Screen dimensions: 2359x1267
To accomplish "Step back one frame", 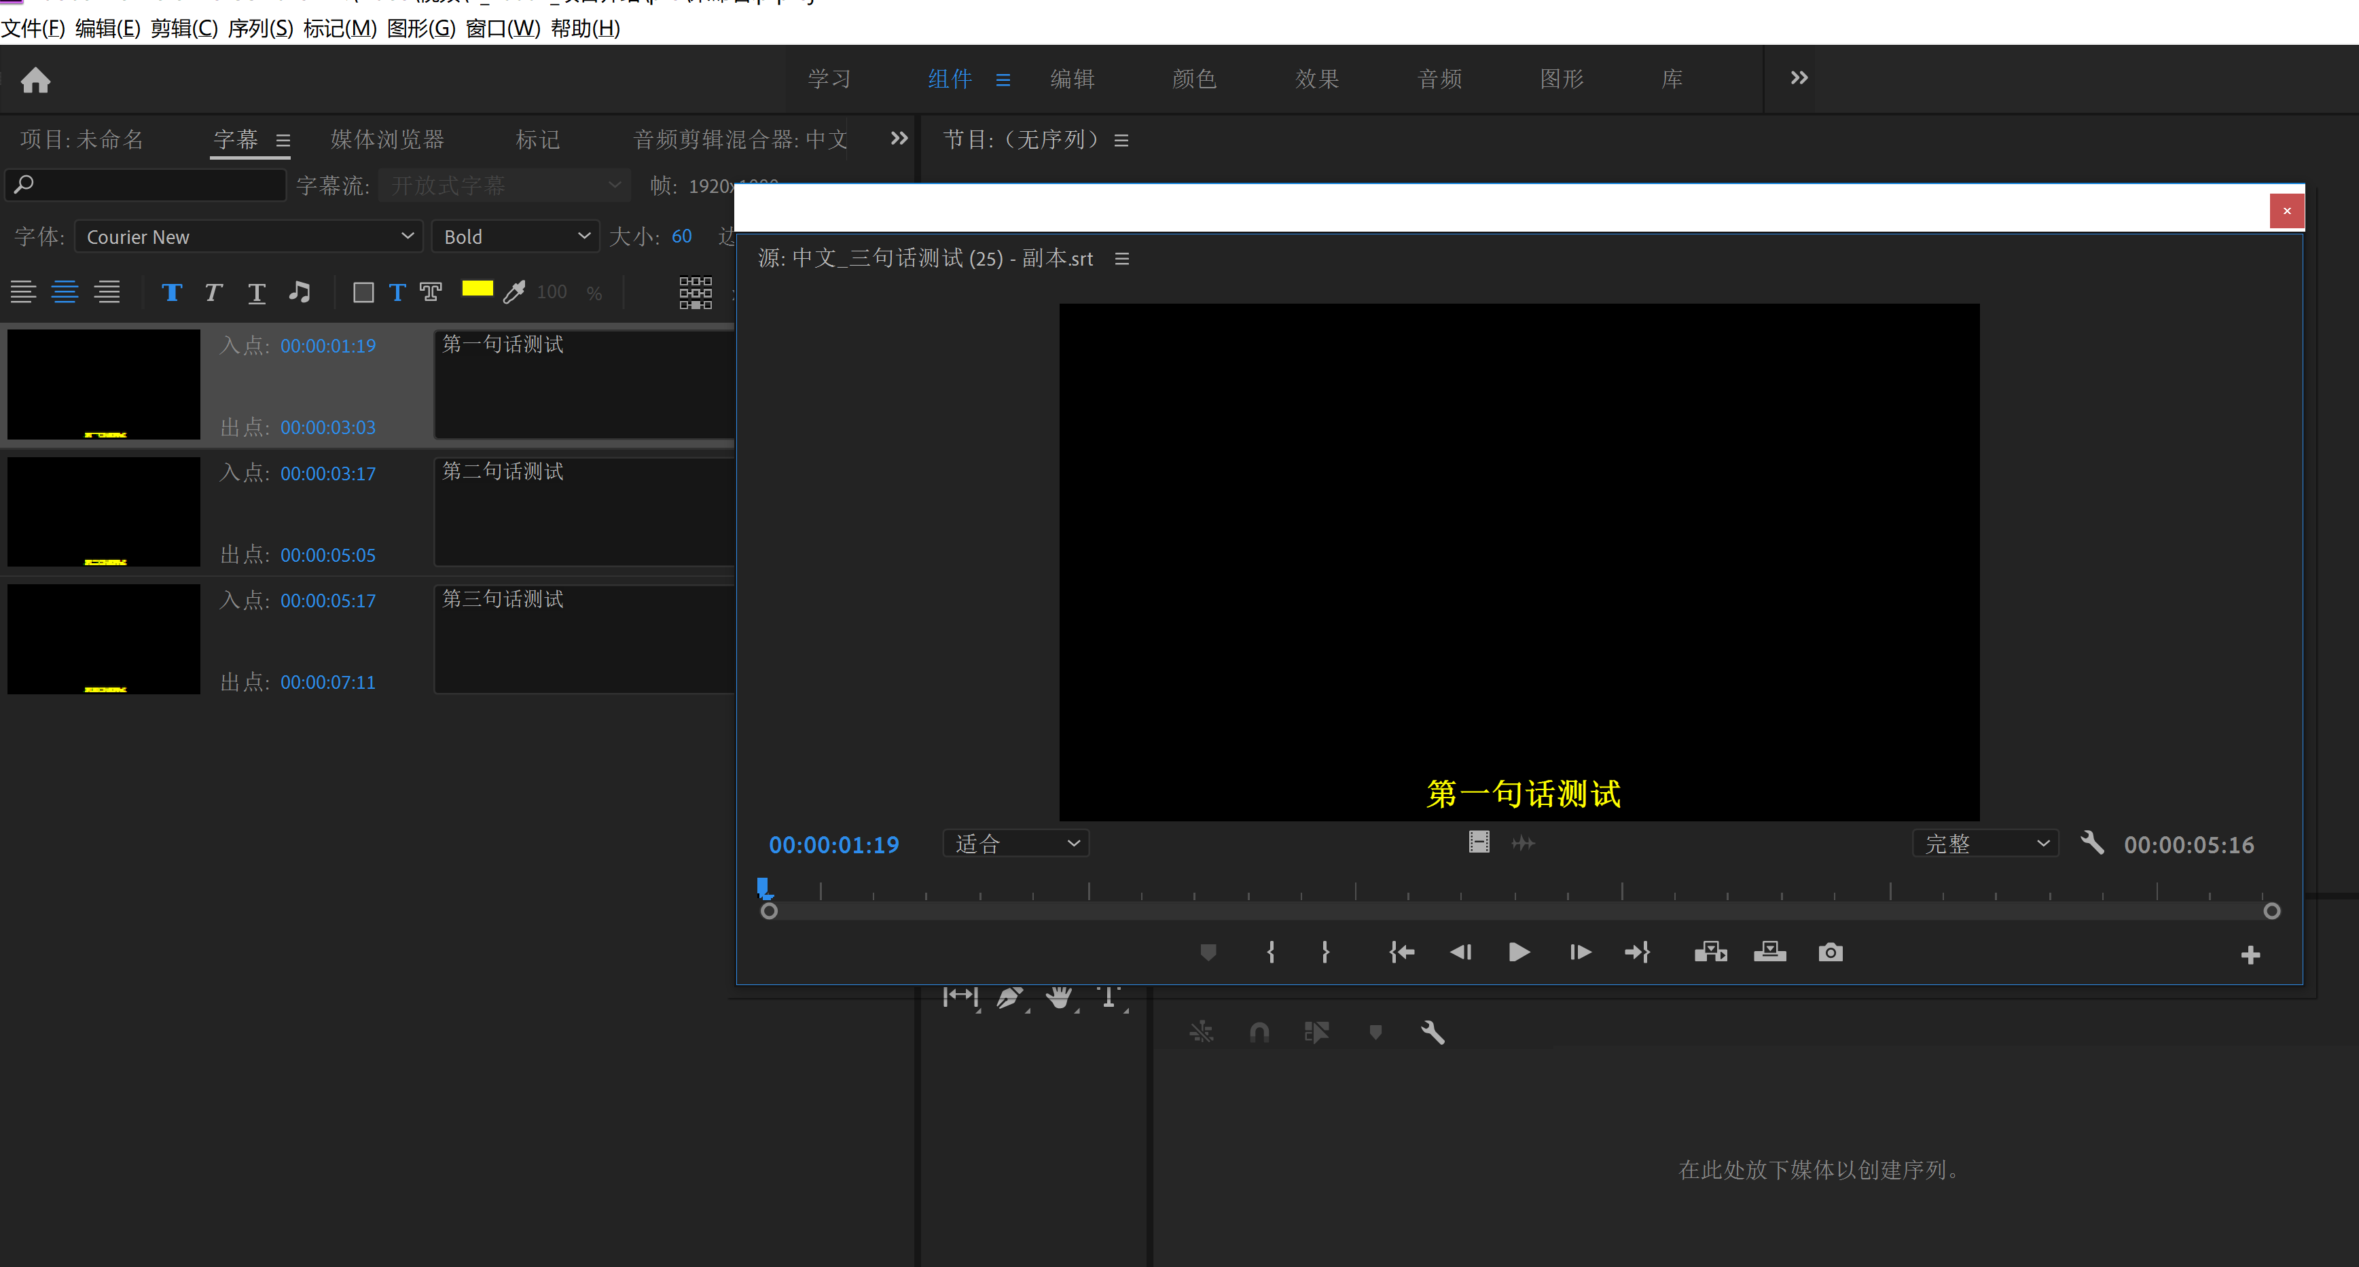I will [1460, 952].
